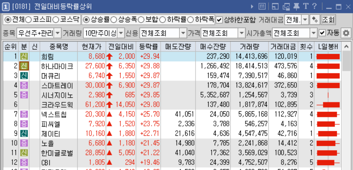Open help with the question mark icon
The width and height of the screenshot is (353, 170).
[314, 6]
